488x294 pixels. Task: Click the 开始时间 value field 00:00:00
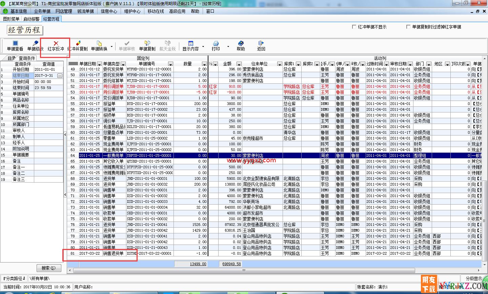[x=48, y=82]
